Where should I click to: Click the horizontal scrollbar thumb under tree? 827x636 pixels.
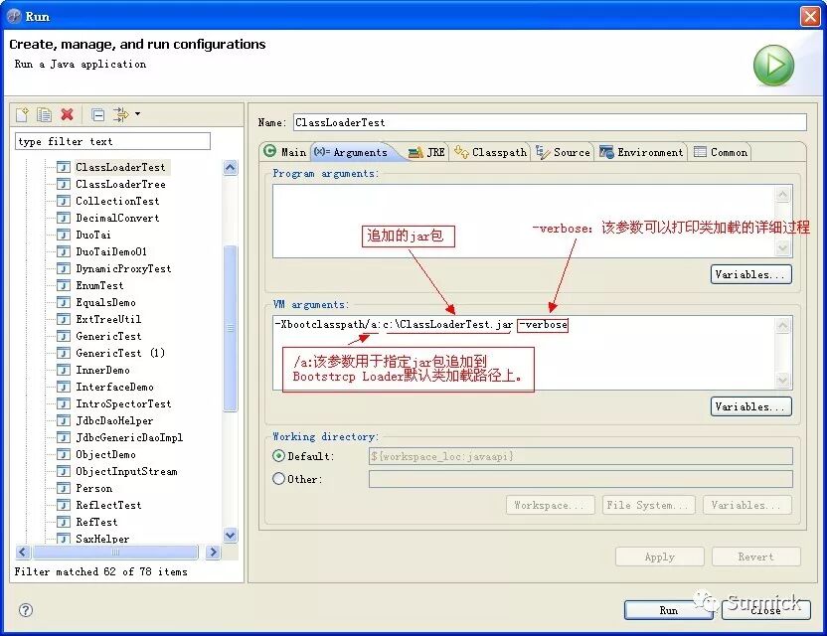click(115, 553)
